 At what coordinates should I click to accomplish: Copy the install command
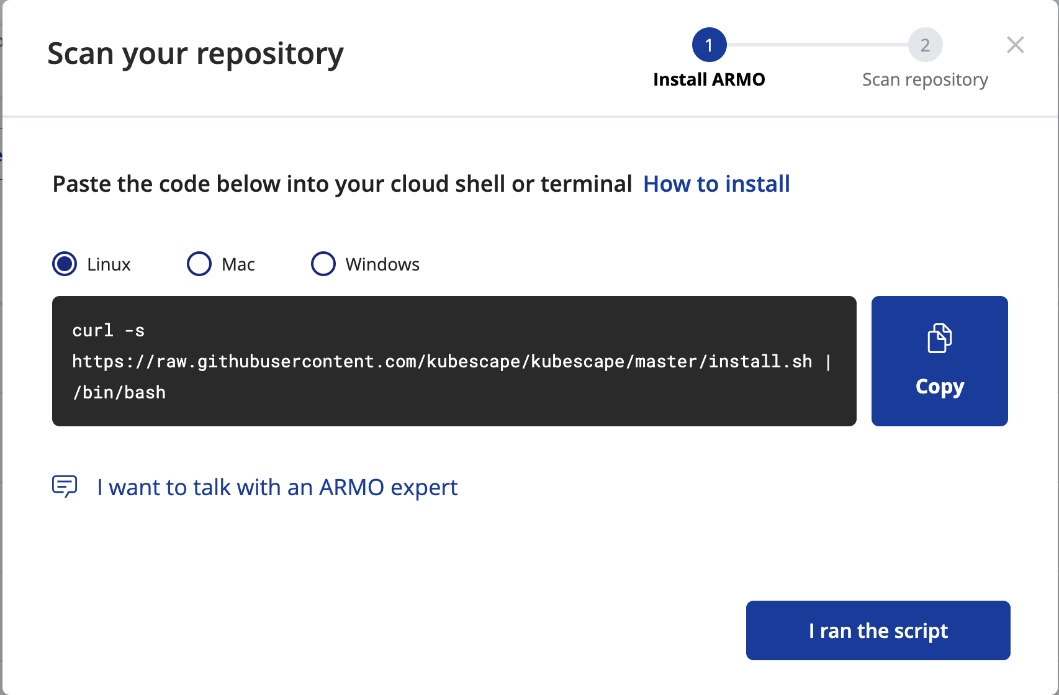coord(940,361)
